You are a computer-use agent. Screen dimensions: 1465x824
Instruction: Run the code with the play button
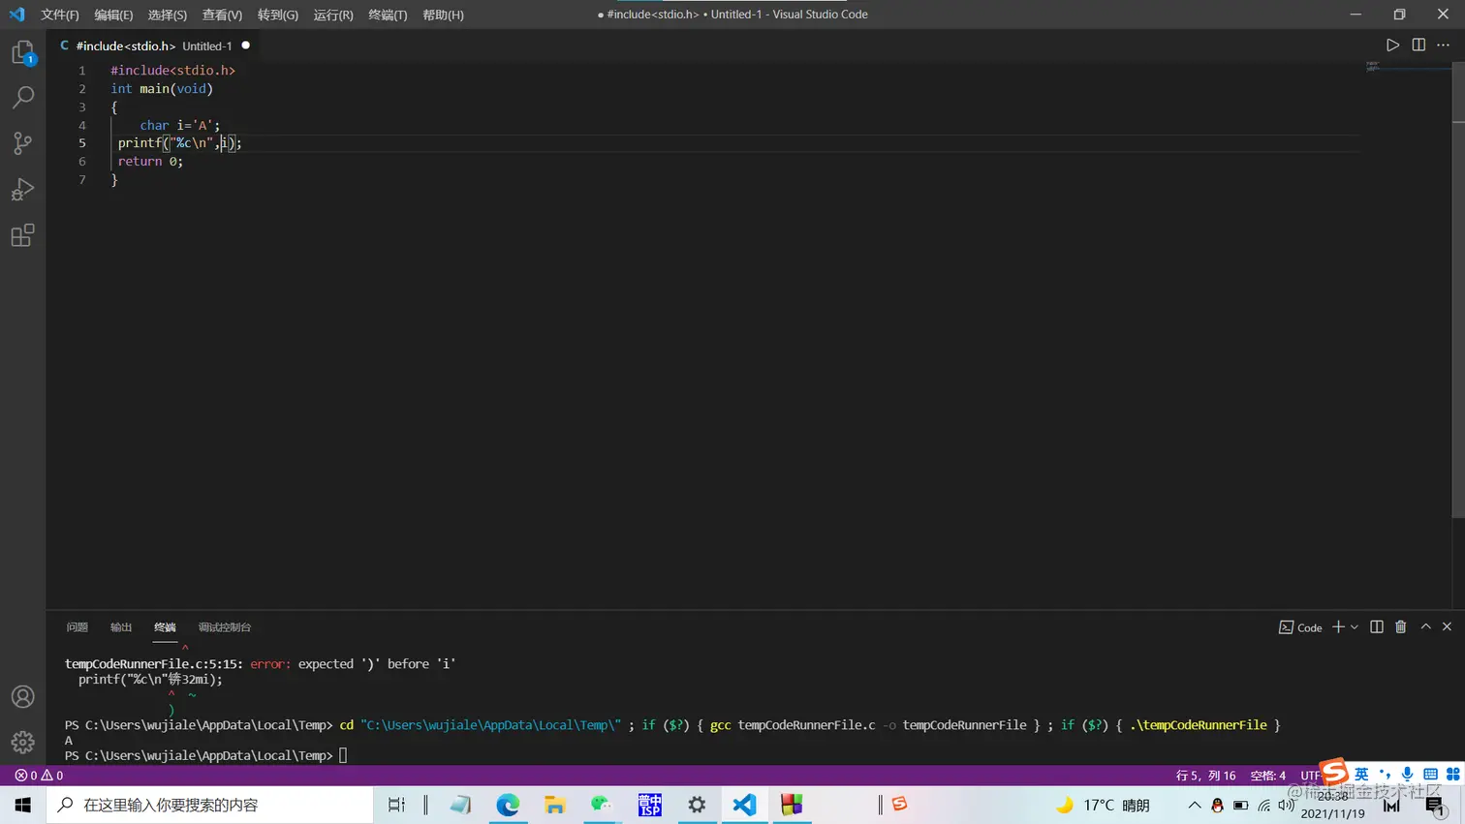coord(1392,46)
